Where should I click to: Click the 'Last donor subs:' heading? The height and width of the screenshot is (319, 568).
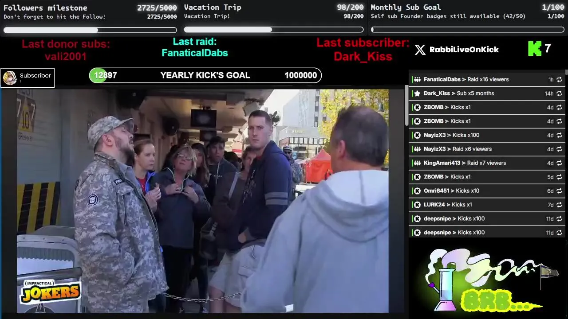tap(66, 44)
